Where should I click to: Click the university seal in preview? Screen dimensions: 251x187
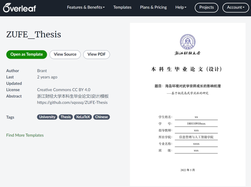click(187, 42)
